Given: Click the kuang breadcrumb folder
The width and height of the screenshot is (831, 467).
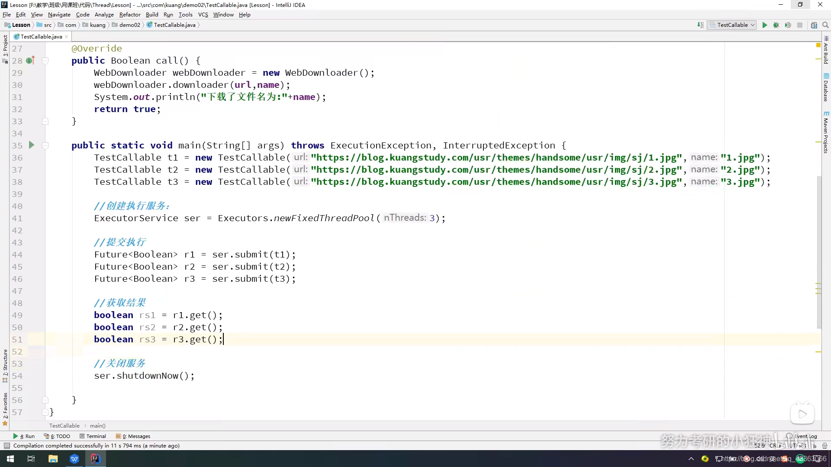Looking at the screenshot, I should pyautogui.click(x=94, y=25).
